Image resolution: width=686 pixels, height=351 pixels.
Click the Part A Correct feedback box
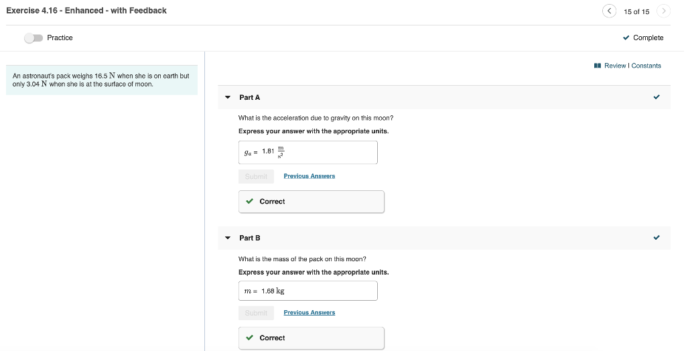312,202
